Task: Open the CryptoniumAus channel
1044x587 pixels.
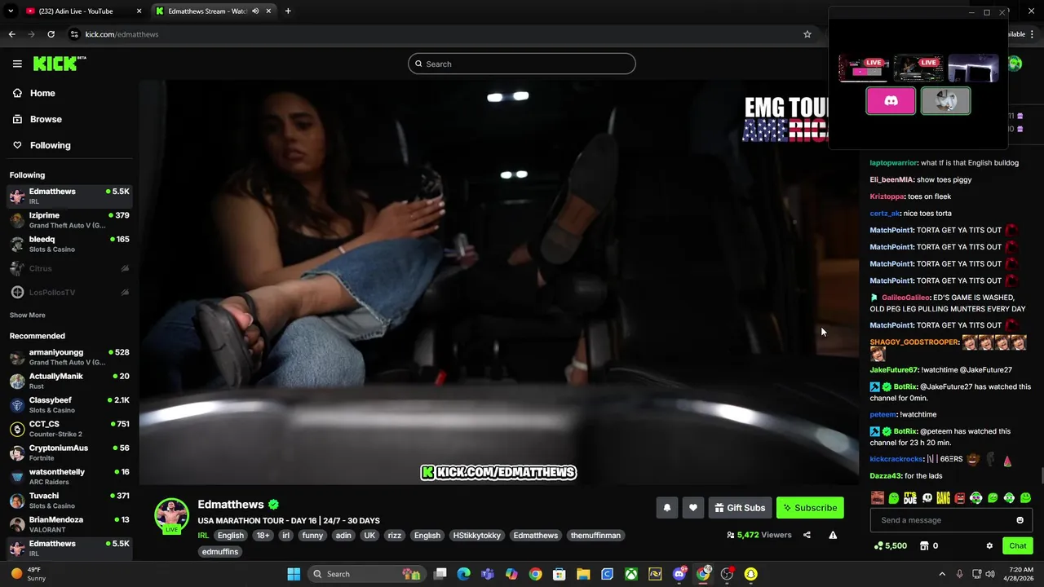Action: tap(69, 452)
